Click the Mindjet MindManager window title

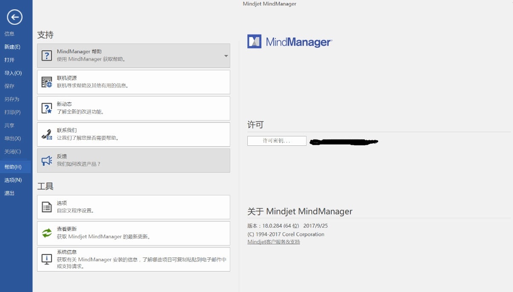[269, 4]
